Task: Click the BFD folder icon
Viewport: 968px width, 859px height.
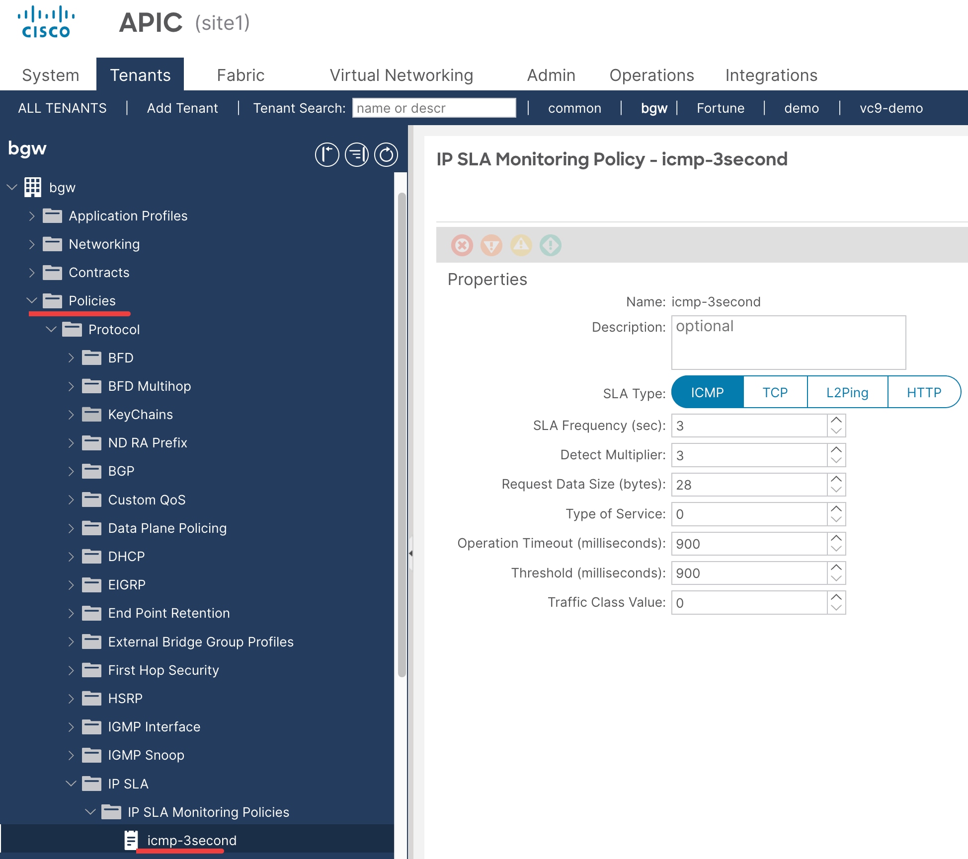Action: pyautogui.click(x=91, y=358)
